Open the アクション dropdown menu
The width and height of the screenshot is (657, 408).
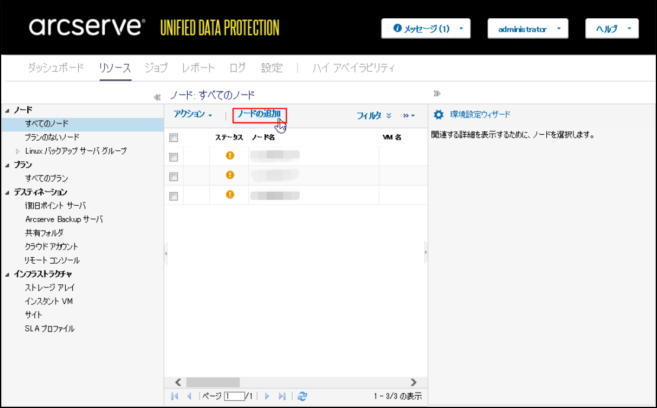tap(193, 115)
